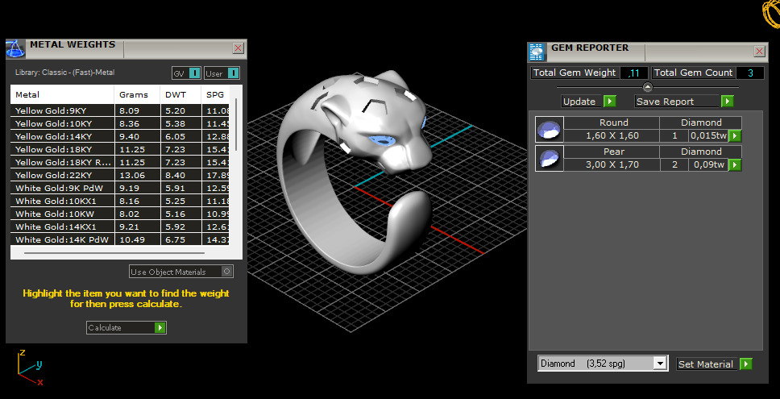
Task: Collapse the Gem Reporter header with round arrow
Action: (x=647, y=87)
